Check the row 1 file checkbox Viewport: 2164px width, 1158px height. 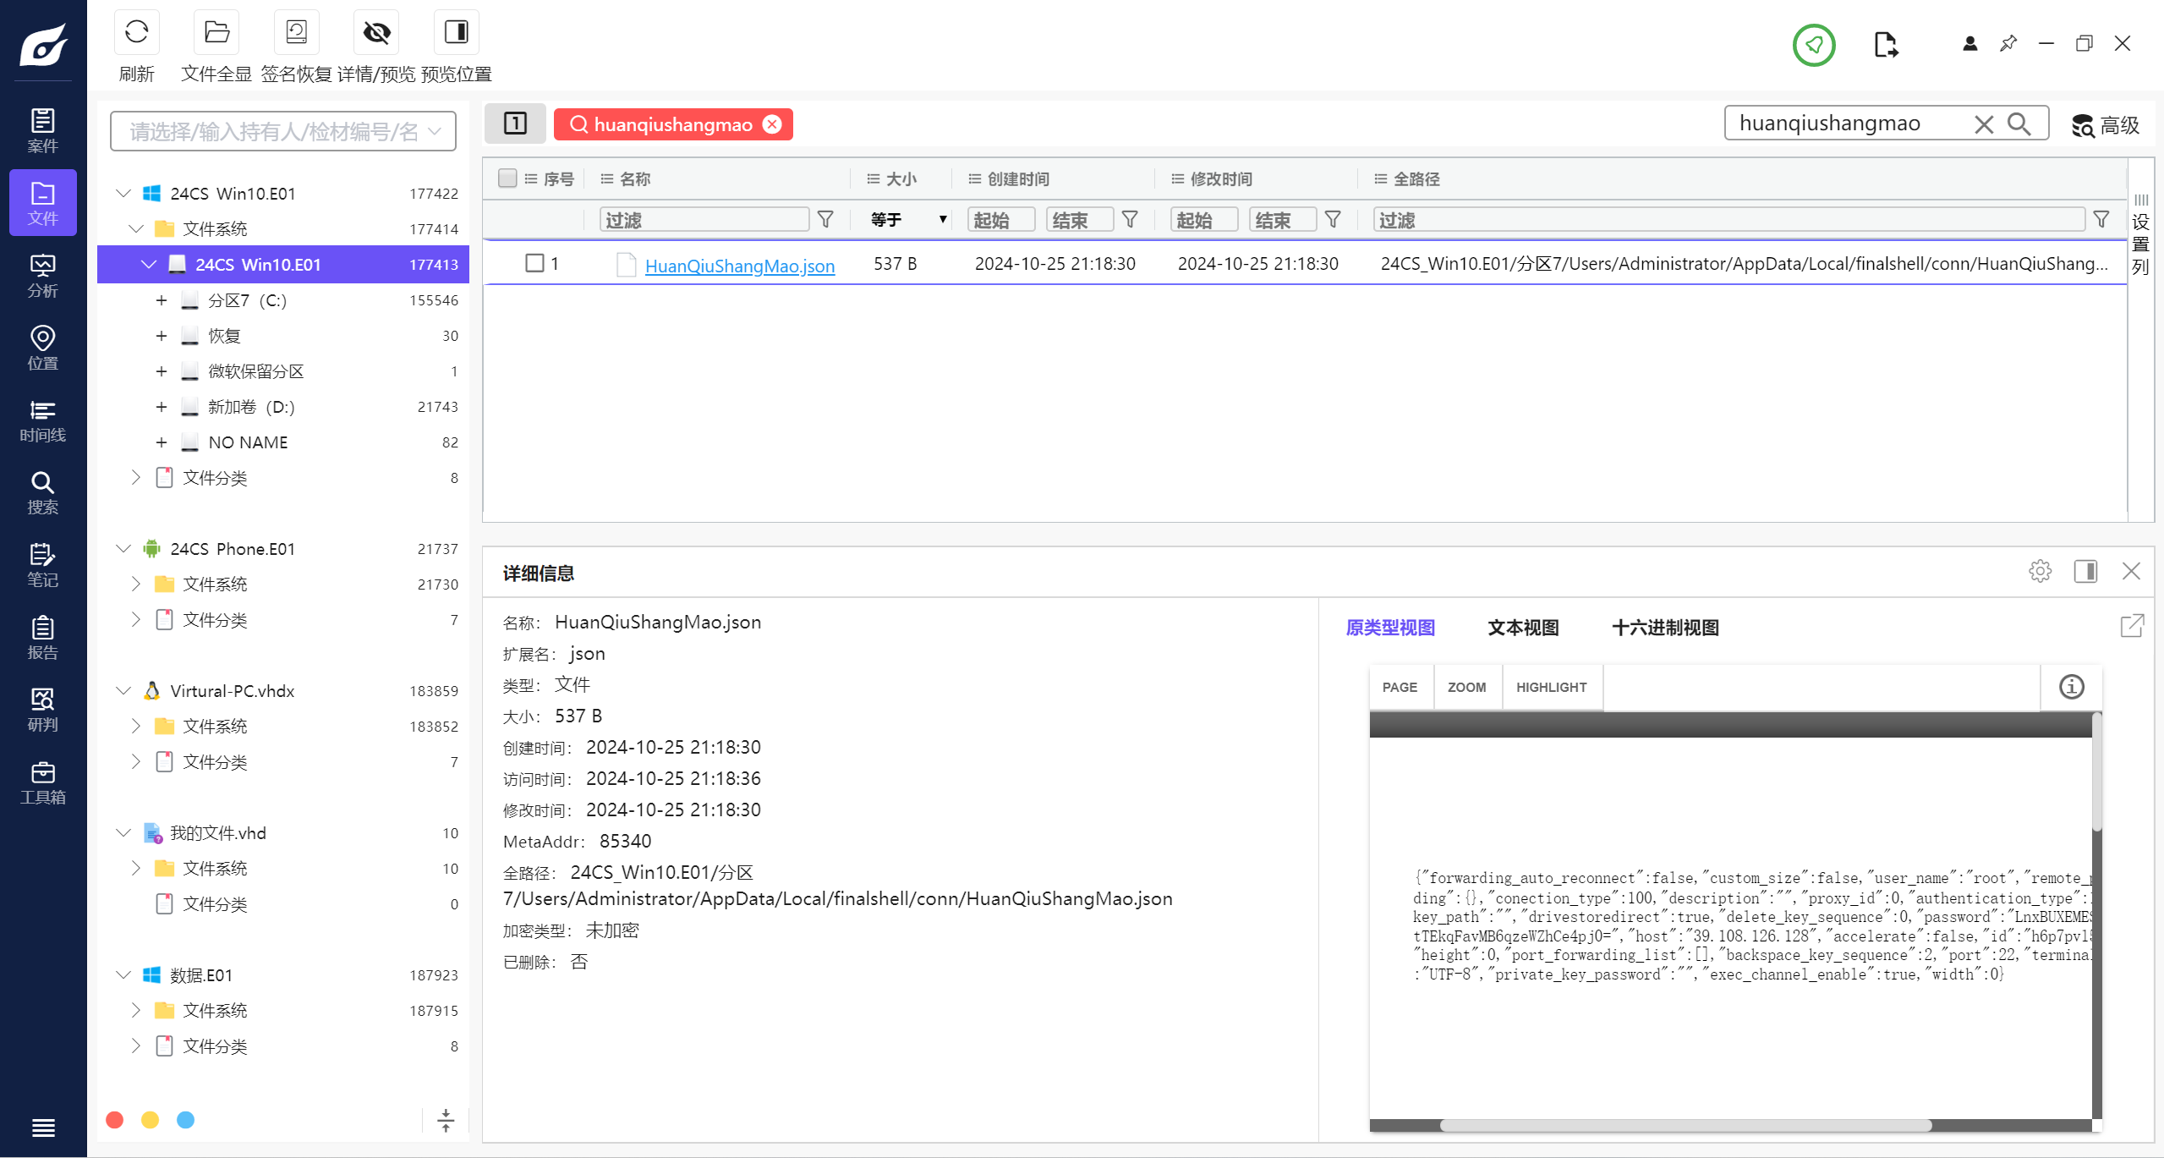click(x=534, y=263)
